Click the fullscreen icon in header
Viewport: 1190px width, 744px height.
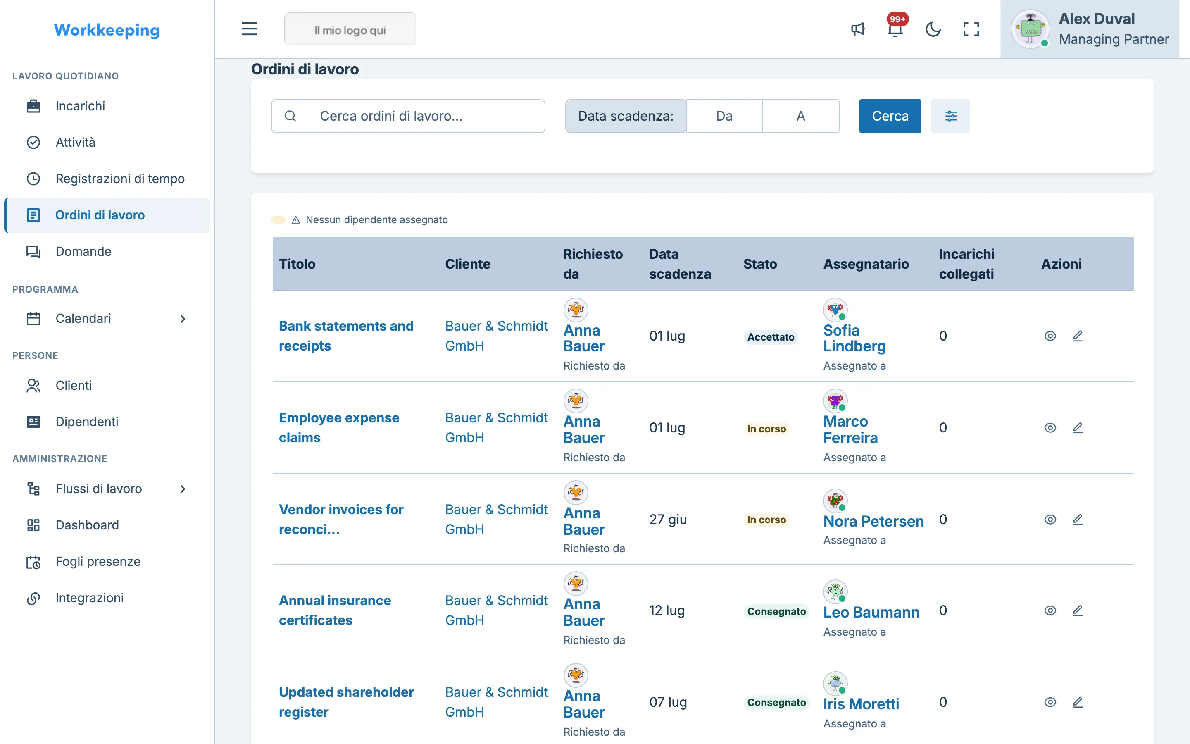971,29
